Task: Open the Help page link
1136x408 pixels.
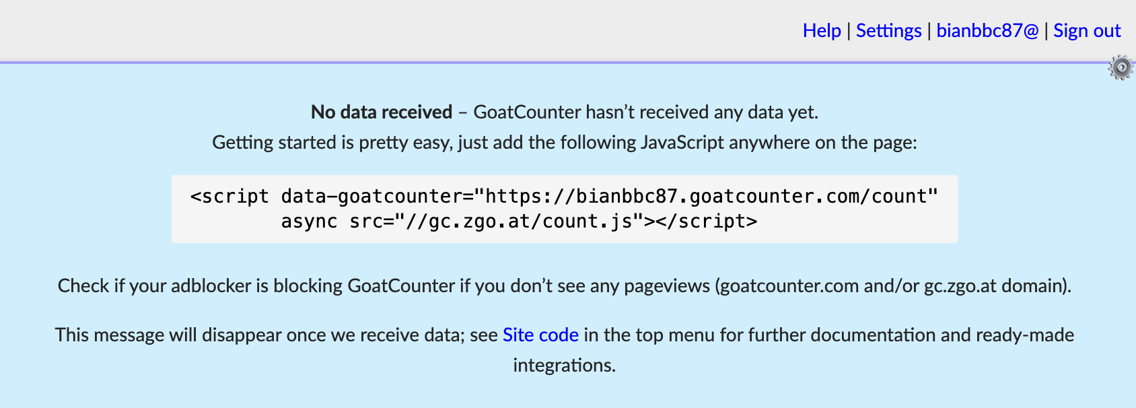Action: pos(822,31)
